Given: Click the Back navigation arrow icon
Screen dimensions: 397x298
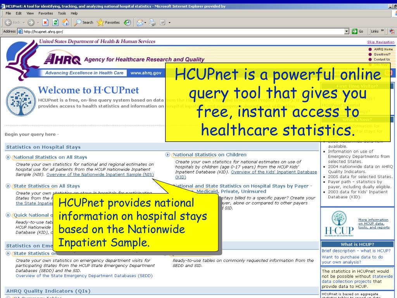Looking at the screenshot, I should click(x=8, y=23).
